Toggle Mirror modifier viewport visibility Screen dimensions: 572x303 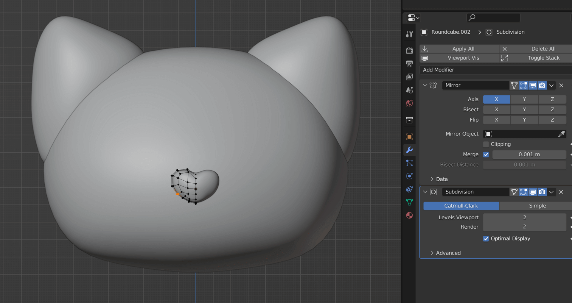(532, 85)
